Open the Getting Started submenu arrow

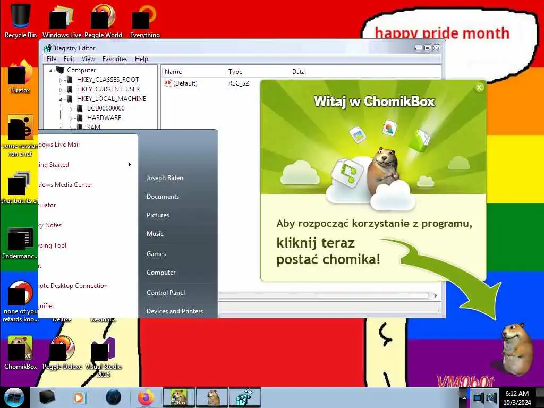point(130,165)
